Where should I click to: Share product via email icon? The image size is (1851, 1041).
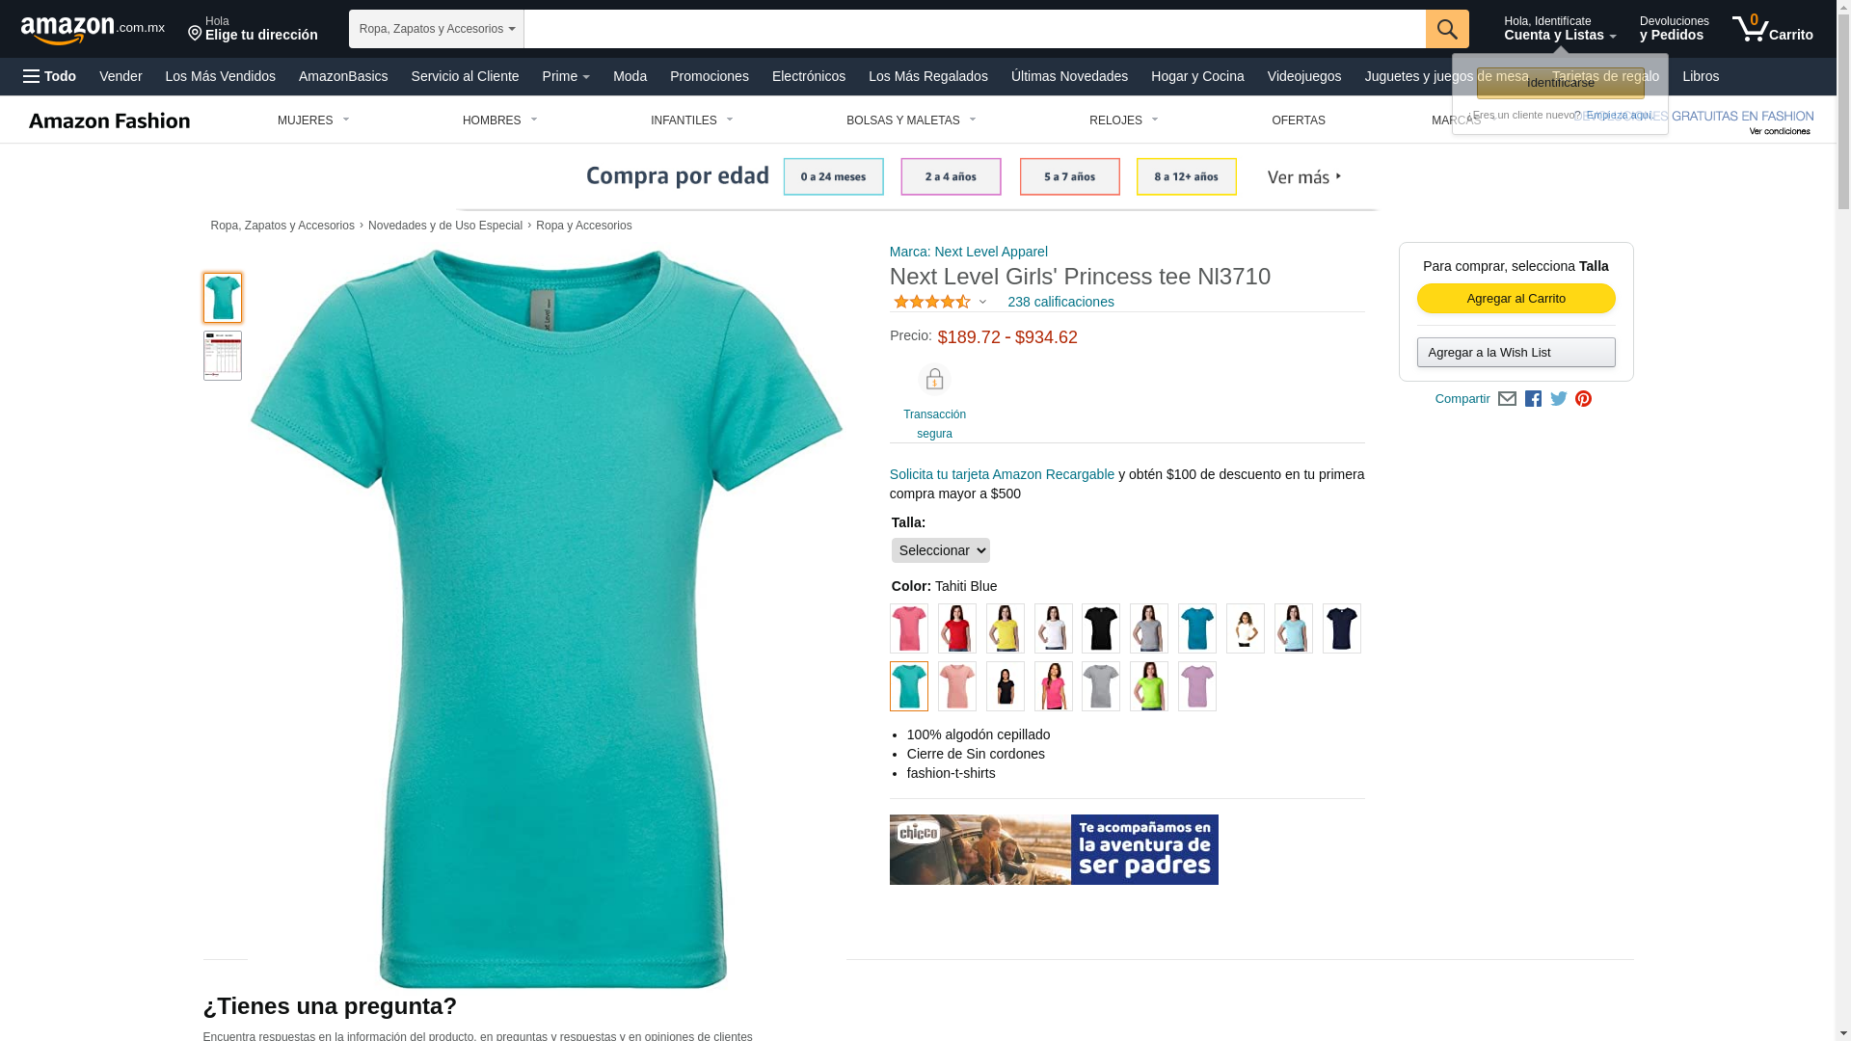click(x=1507, y=399)
